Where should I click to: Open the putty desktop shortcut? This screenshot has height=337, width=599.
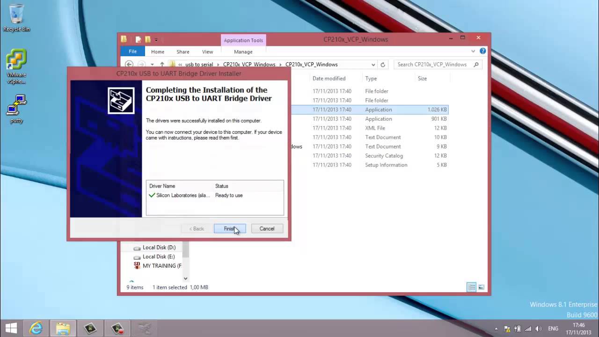click(16, 109)
